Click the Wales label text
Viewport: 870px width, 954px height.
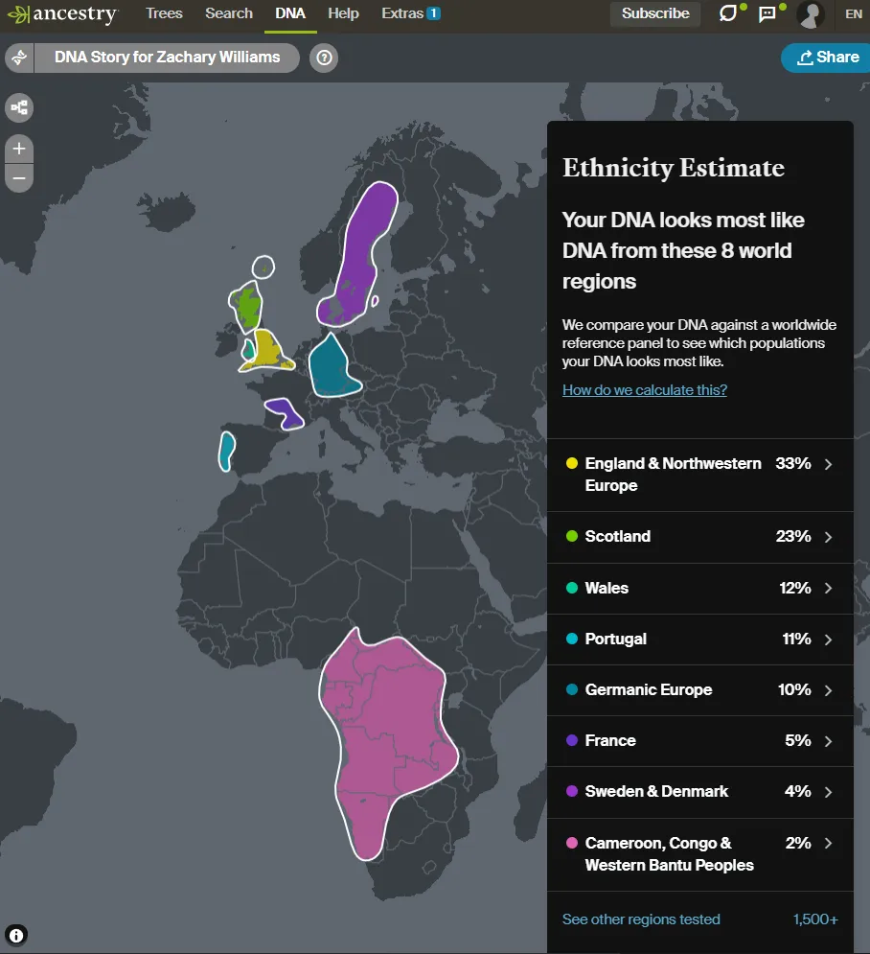point(607,588)
